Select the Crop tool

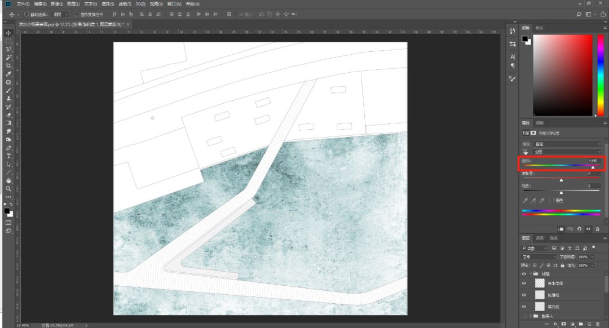8,65
